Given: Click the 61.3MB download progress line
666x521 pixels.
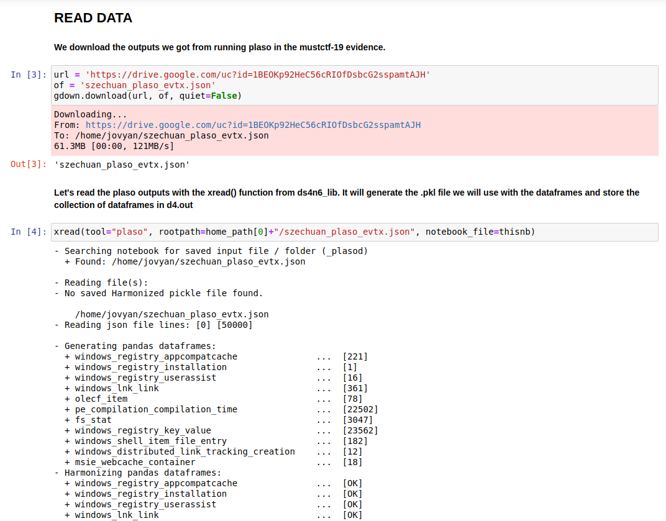Looking at the screenshot, I should pos(114,147).
